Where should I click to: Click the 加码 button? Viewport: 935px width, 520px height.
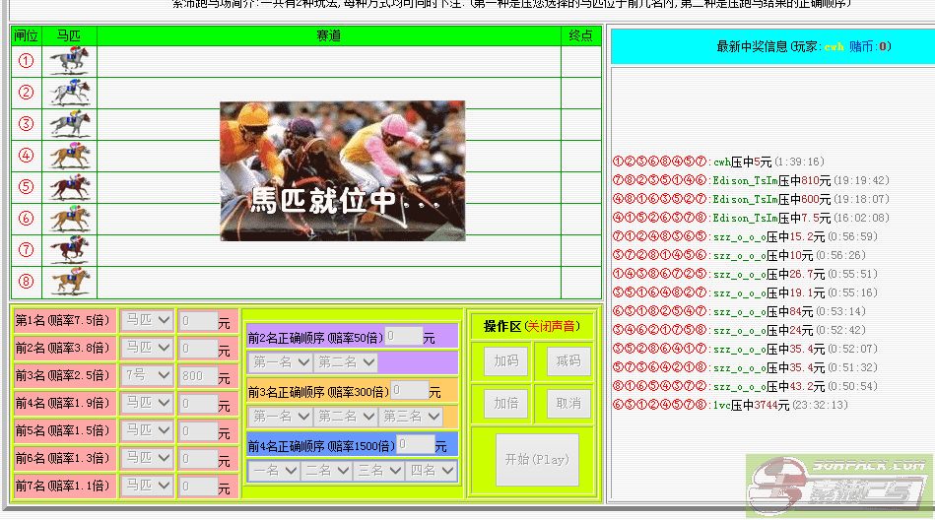point(505,361)
